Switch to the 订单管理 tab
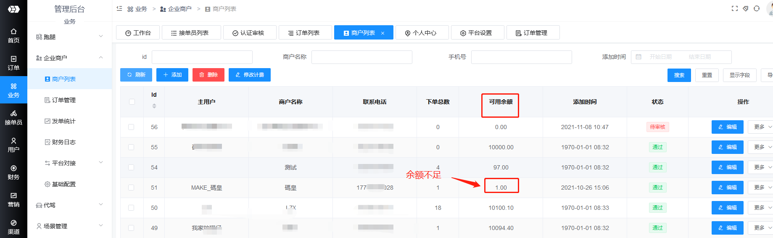The height and width of the screenshot is (238, 773). pos(533,33)
